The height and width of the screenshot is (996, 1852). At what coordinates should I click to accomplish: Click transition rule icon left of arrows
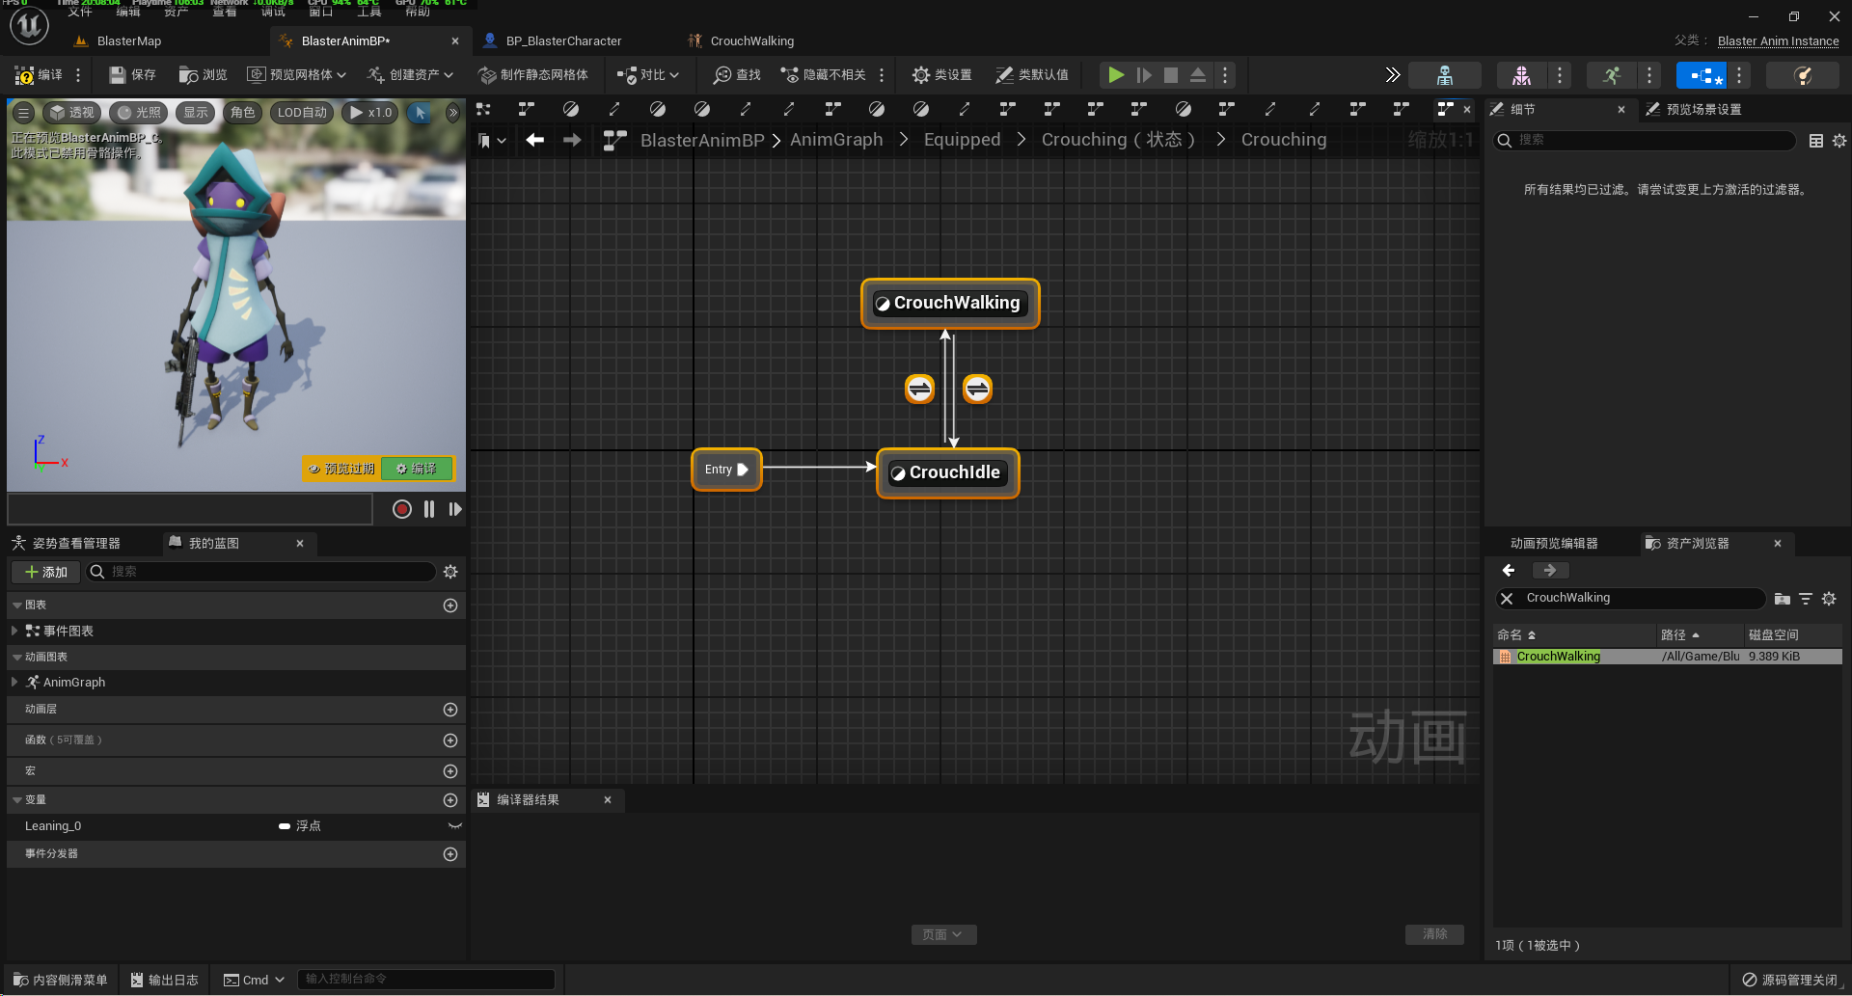coord(919,389)
